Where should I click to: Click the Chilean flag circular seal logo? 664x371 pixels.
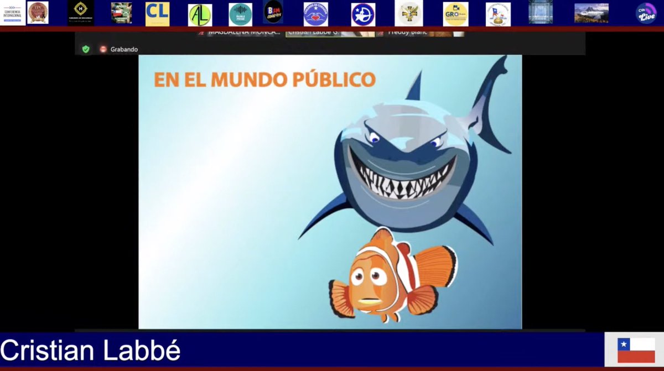(x=498, y=14)
